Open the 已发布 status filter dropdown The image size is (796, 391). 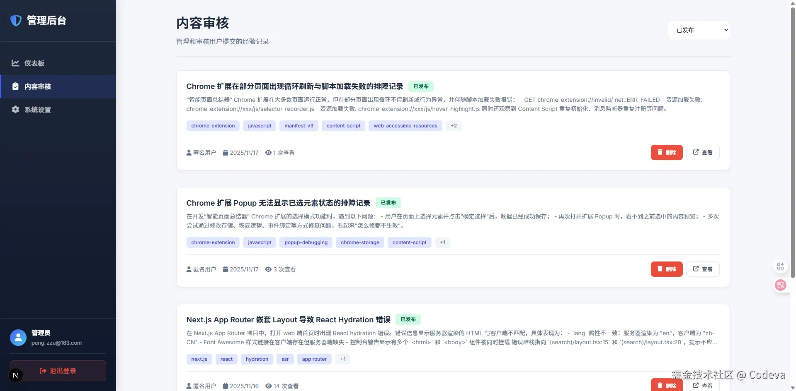click(x=699, y=30)
